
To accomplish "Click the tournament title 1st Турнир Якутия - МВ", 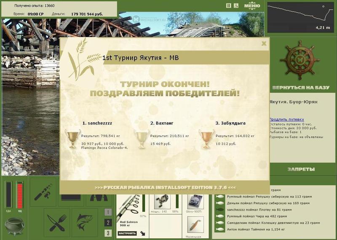I will 140,58.
